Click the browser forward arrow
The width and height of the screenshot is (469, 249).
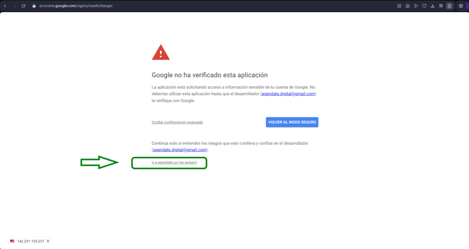tap(14, 6)
